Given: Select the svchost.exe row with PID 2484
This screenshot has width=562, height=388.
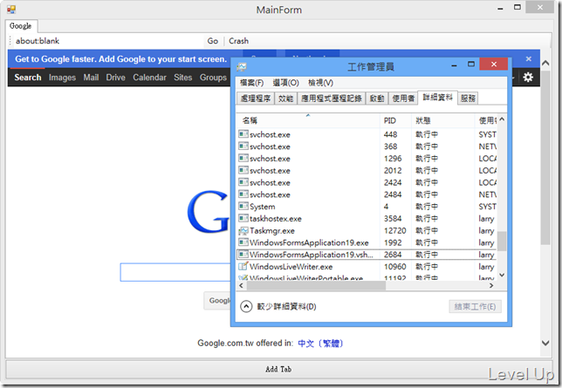Looking at the screenshot, I should coord(367,194).
